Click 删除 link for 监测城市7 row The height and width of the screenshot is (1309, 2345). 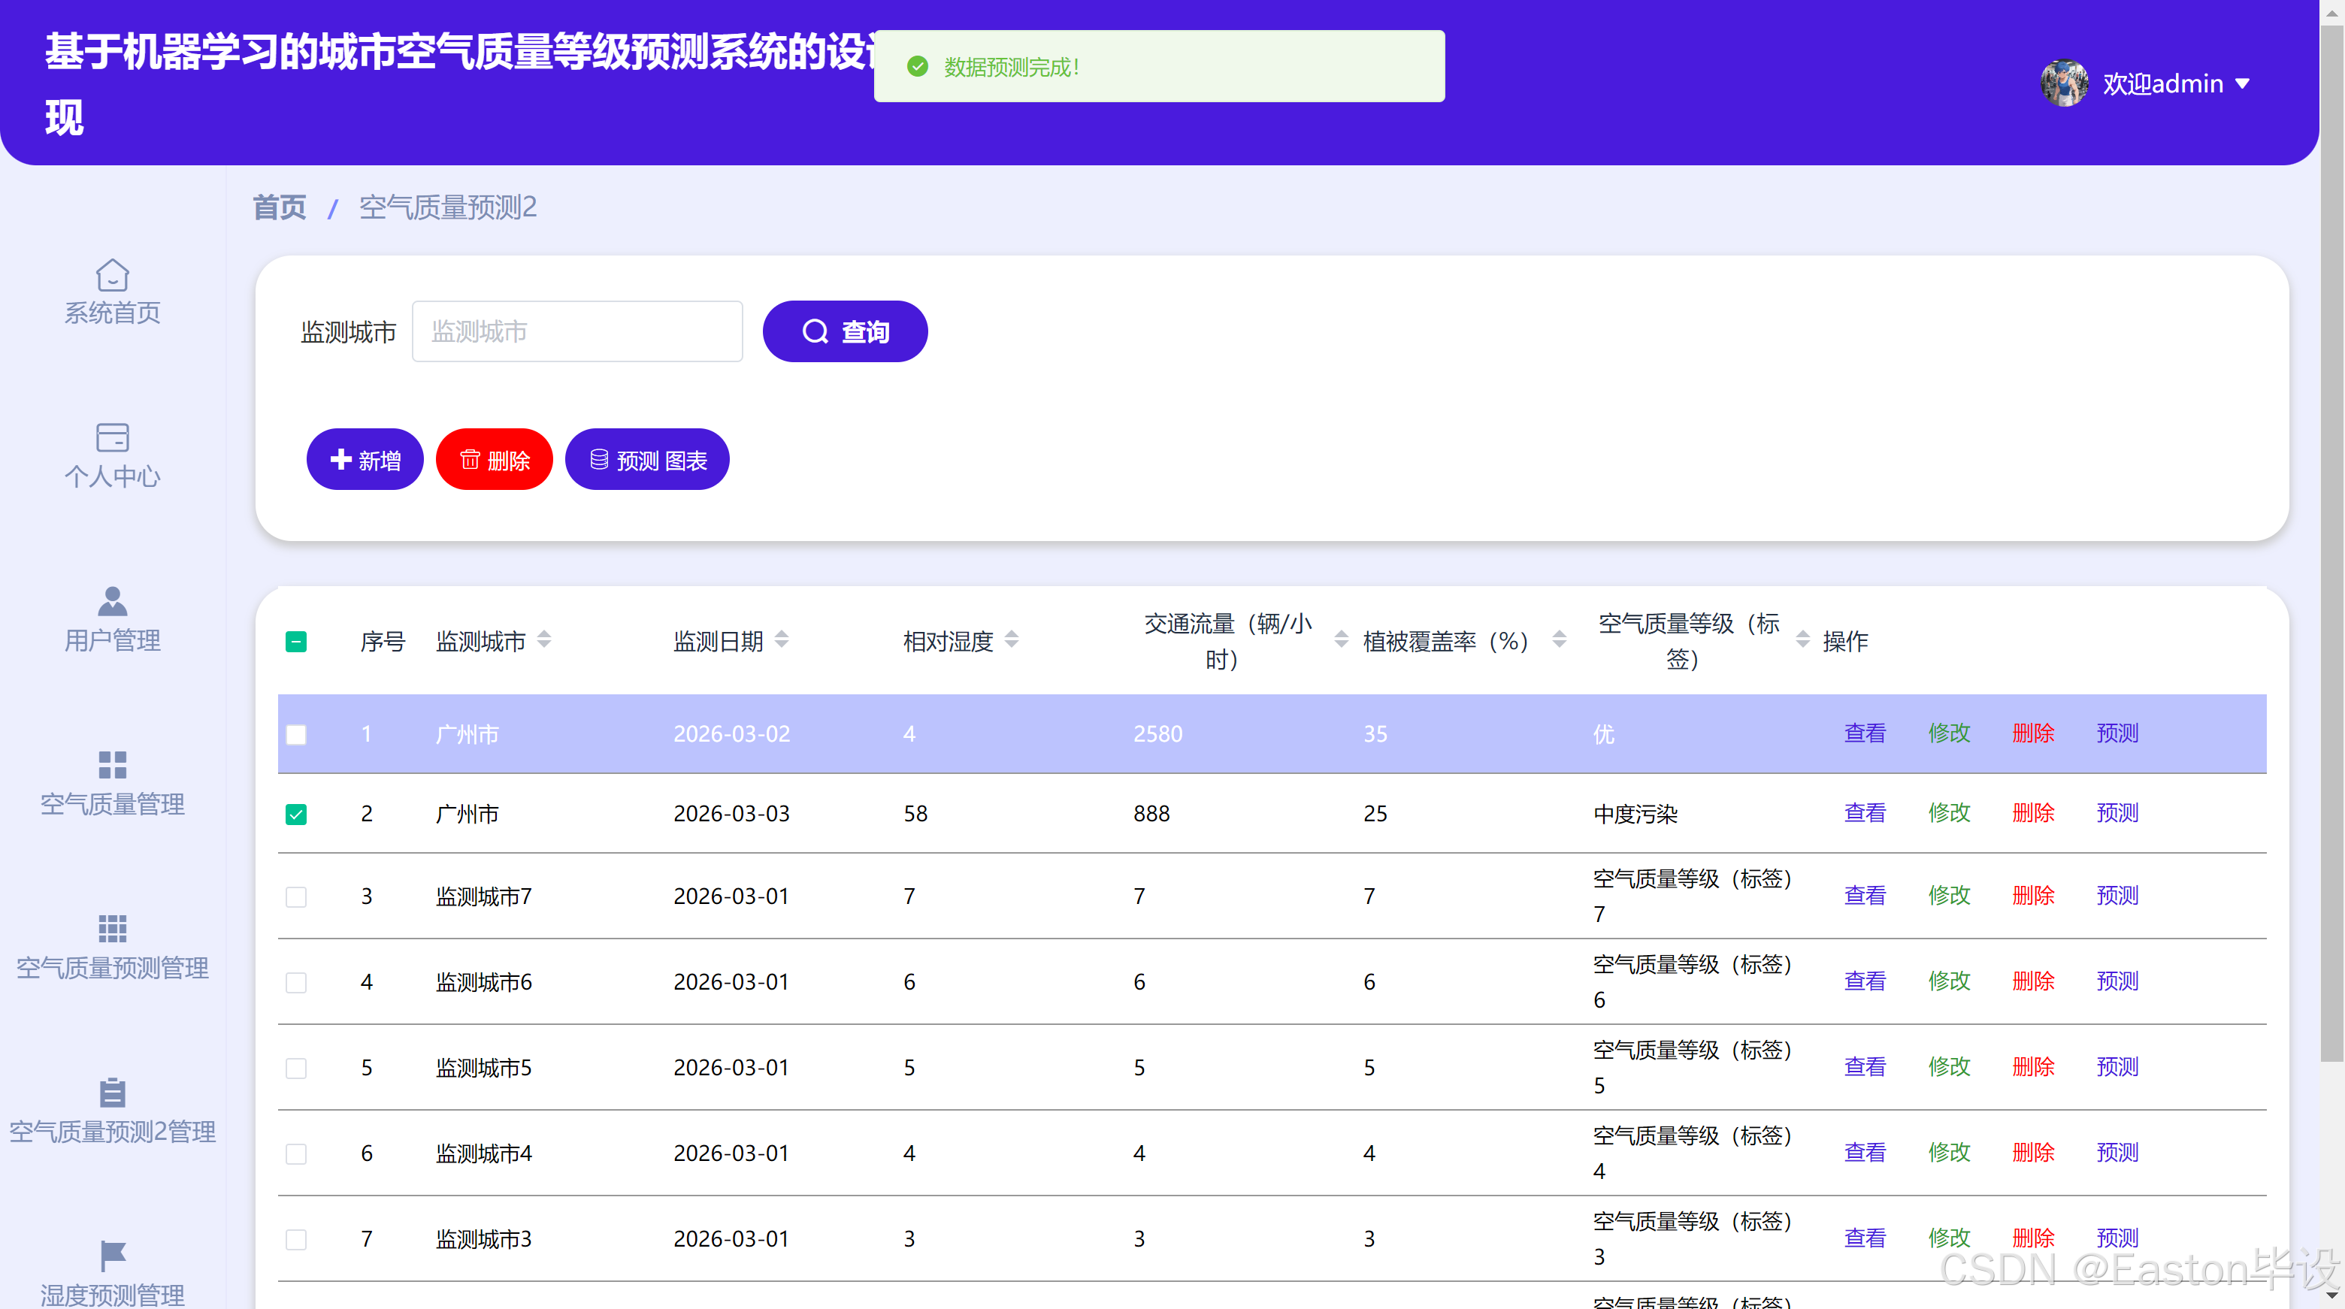click(2033, 895)
